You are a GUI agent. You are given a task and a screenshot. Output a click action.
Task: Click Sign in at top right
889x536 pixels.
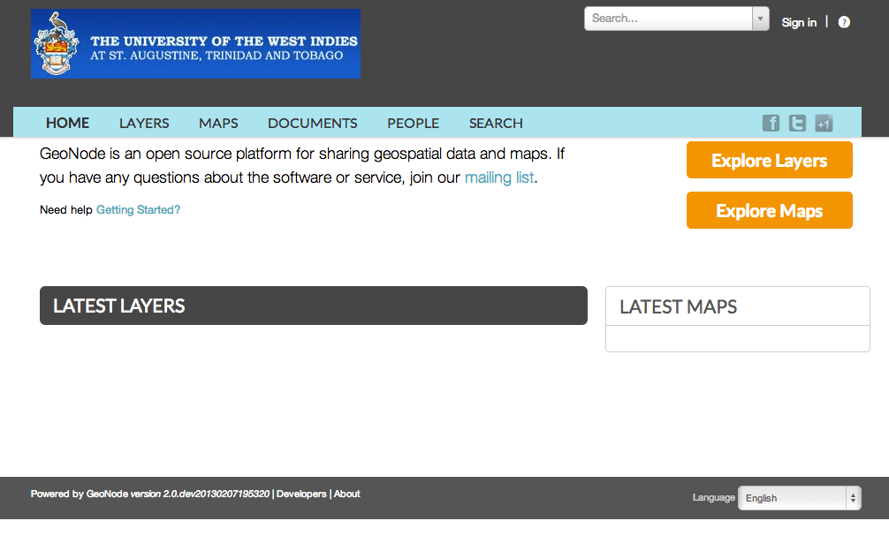pyautogui.click(x=799, y=22)
